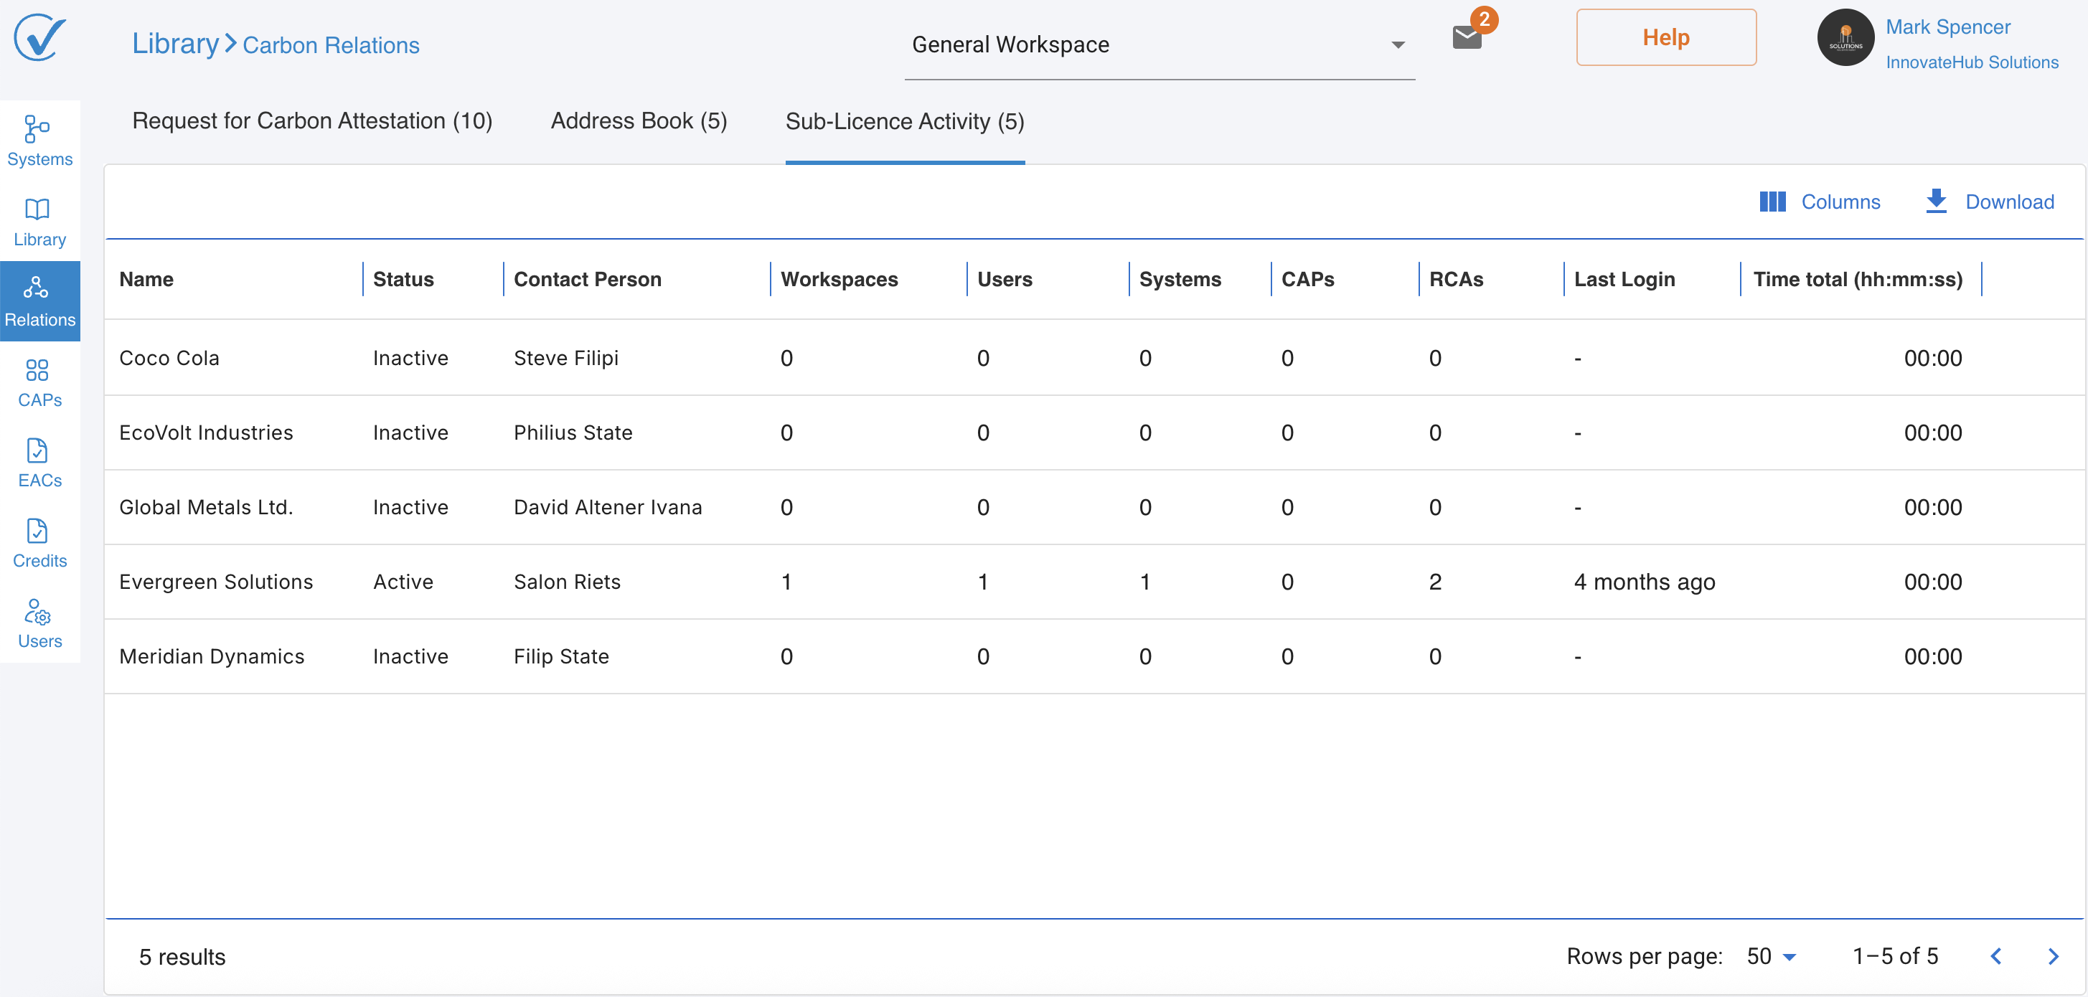Sort by the Last Login column header
Viewport: 2088px width, 997px height.
(1624, 279)
